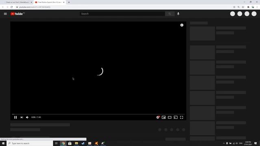Go to YouTube home via logo
Screen dimensions: 260x146
[x=17, y=14]
